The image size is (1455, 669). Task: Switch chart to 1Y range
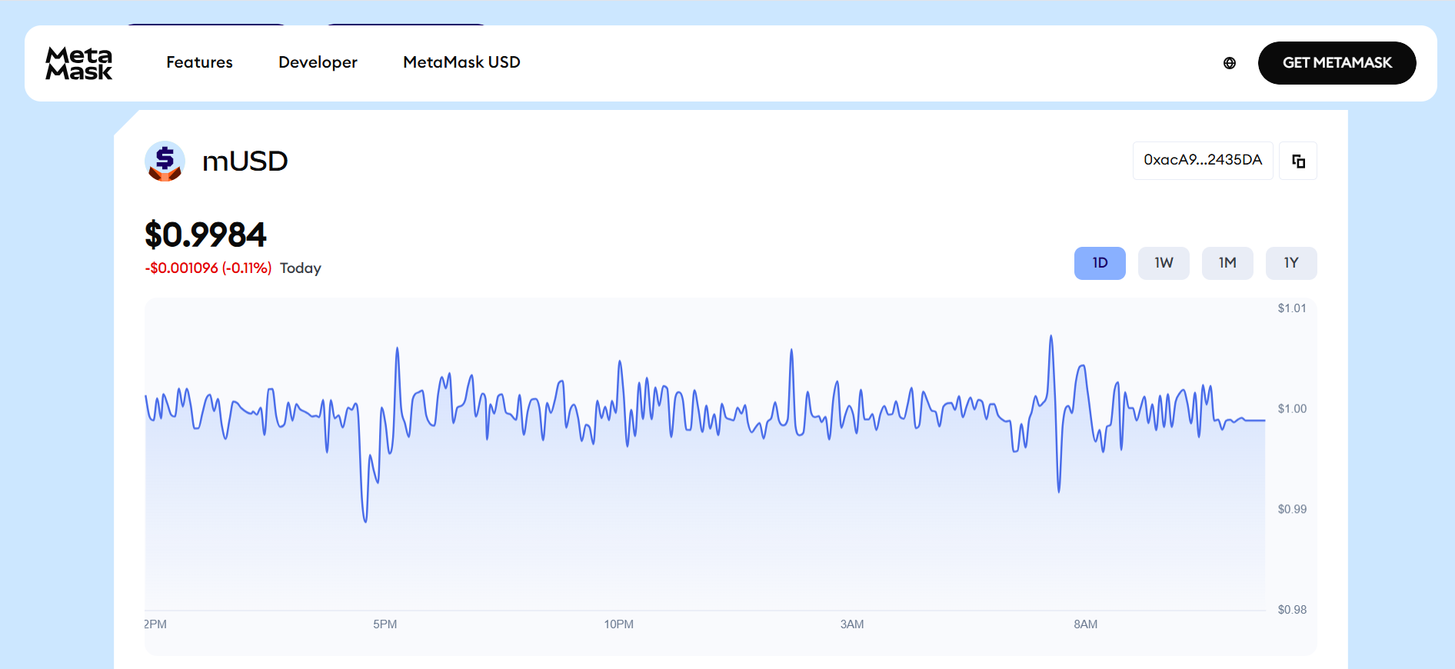coord(1291,263)
